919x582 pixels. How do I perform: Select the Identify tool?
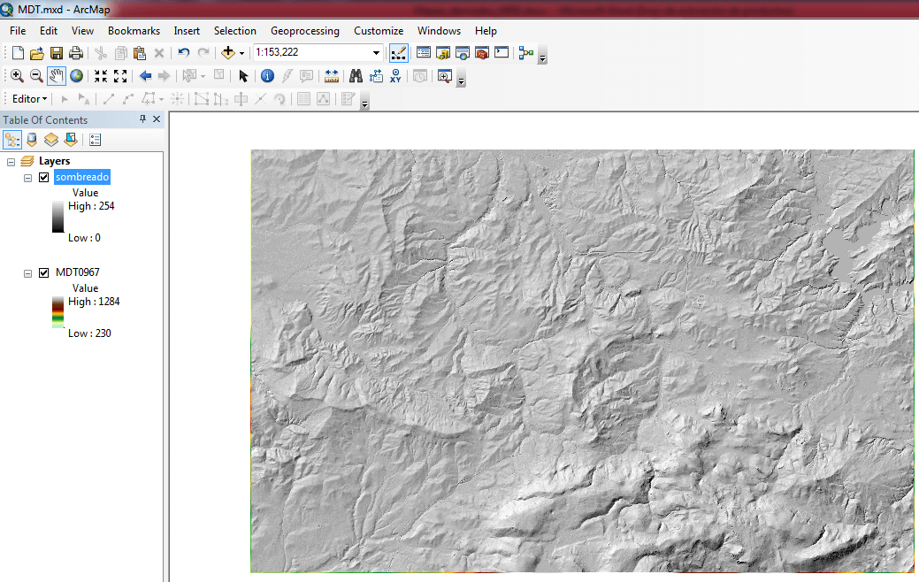pyautogui.click(x=267, y=76)
